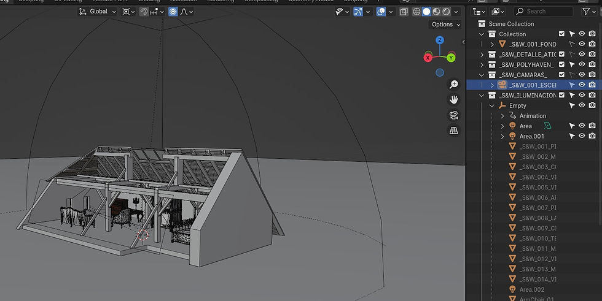This screenshot has height=301, width=602.
Task: Switch perspective/orthographic with the grid icon
Action: tap(454, 131)
